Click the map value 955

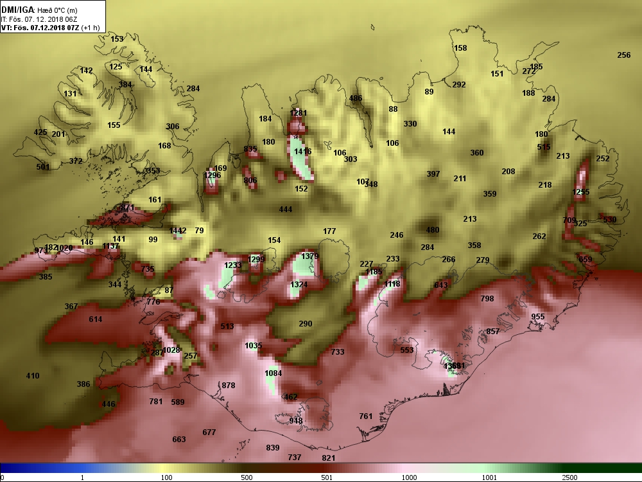click(x=538, y=317)
